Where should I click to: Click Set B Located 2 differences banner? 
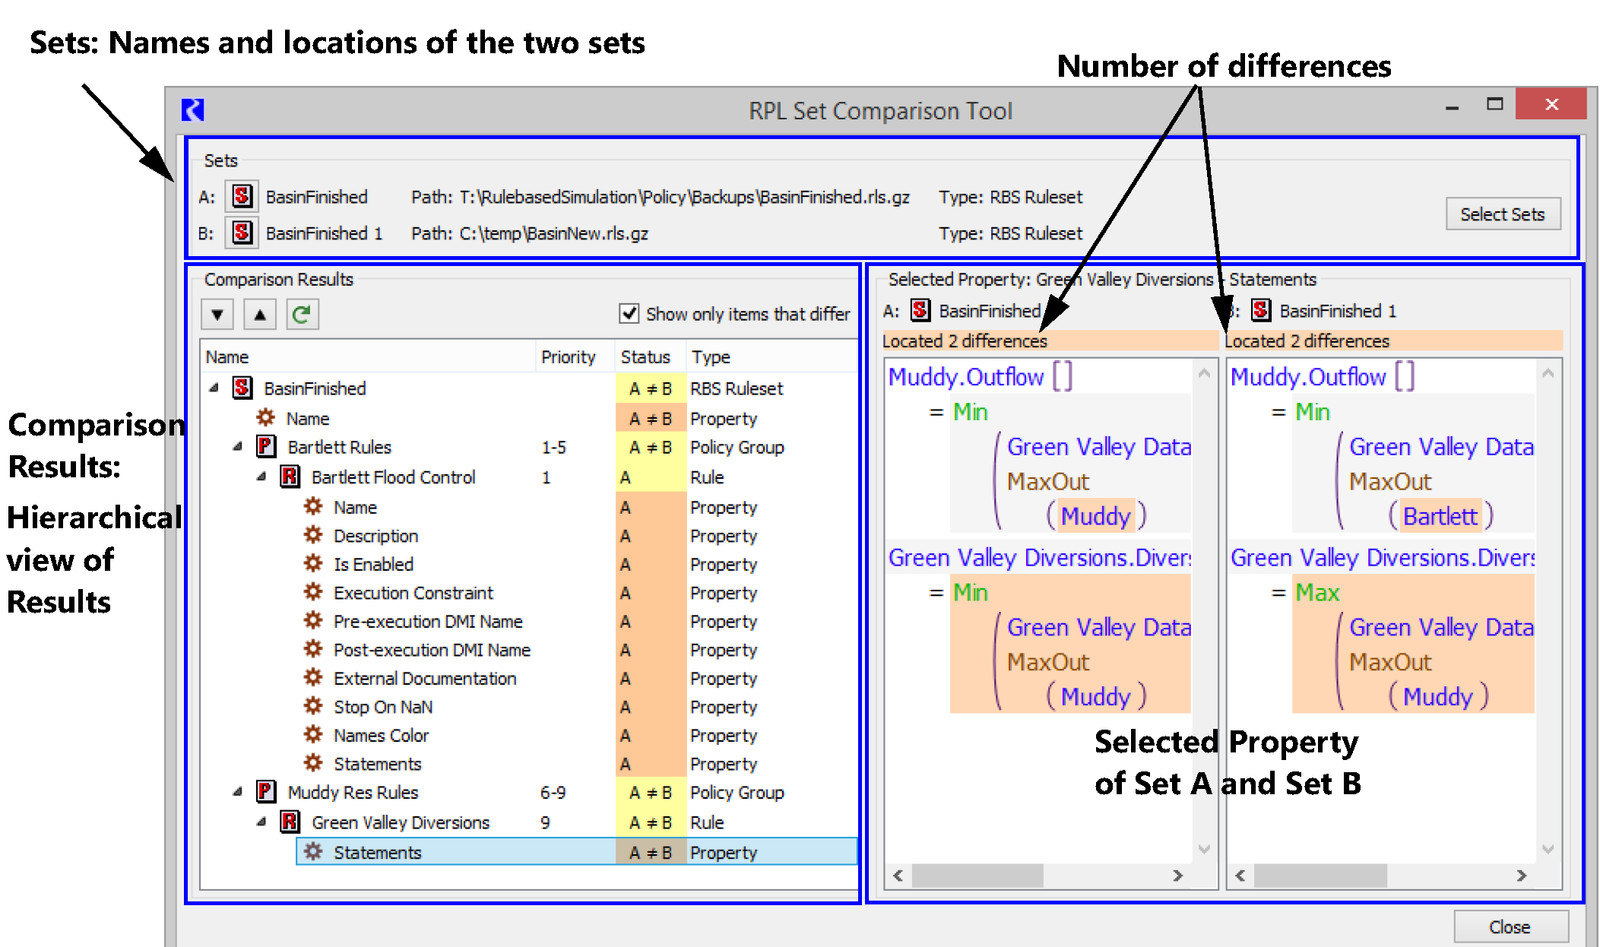pyautogui.click(x=1393, y=340)
